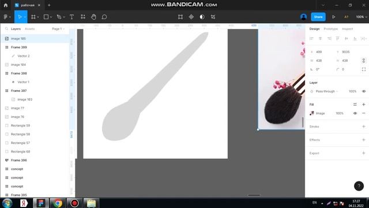Open the 100% zoom dropdown
Image resolution: width=369 pixels, height=208 pixels.
[362, 17]
